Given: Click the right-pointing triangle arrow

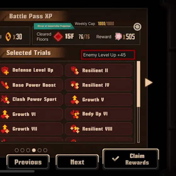Looking at the screenshot, I should [x=149, y=82].
